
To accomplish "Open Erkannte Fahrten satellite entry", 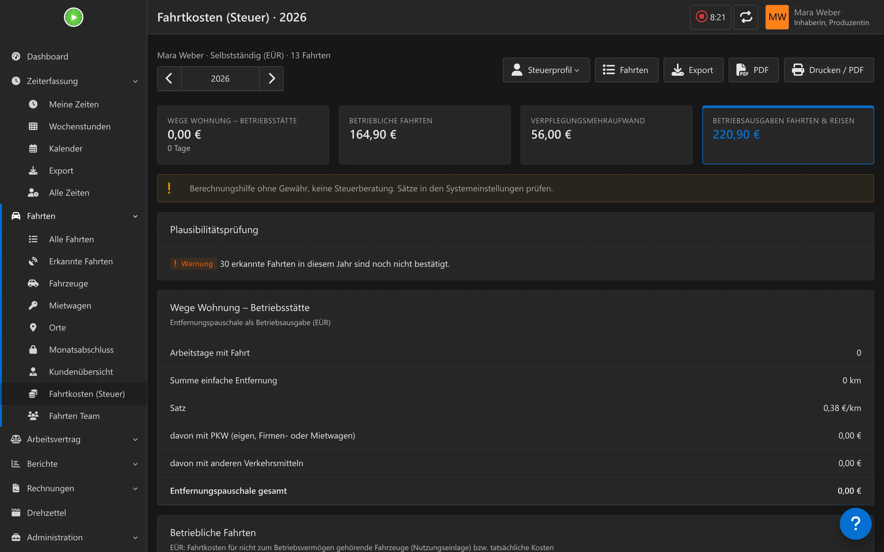I will click(x=73, y=261).
